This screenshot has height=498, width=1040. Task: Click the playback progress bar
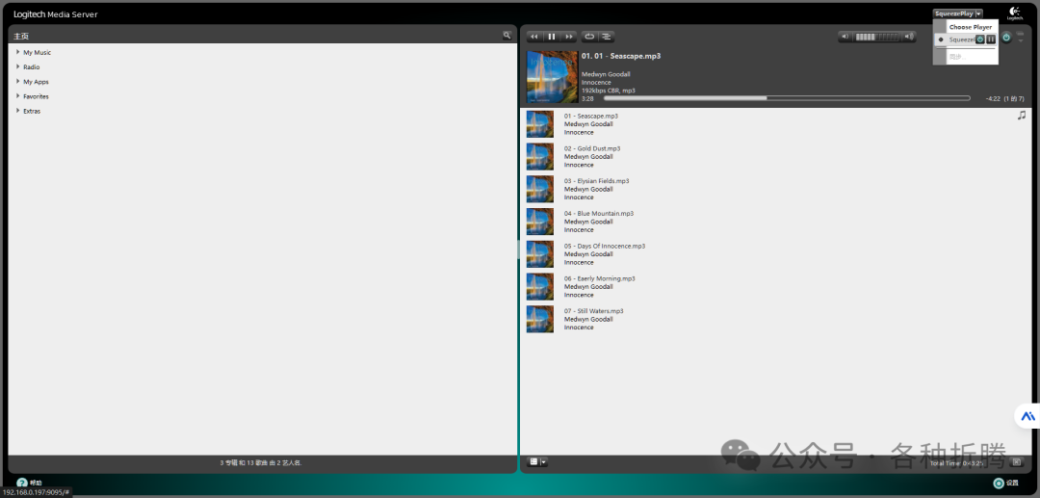[787, 98]
